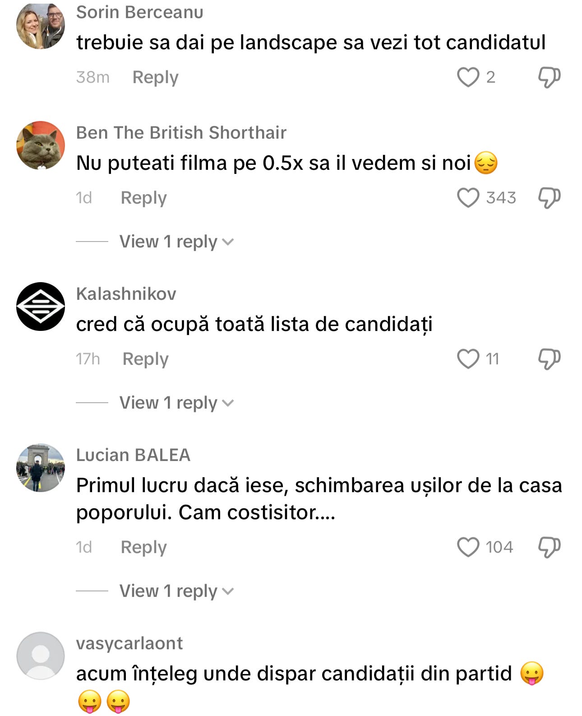Open Lucian BALEA's username link
Screen dimensions: 582x716
pos(133,455)
